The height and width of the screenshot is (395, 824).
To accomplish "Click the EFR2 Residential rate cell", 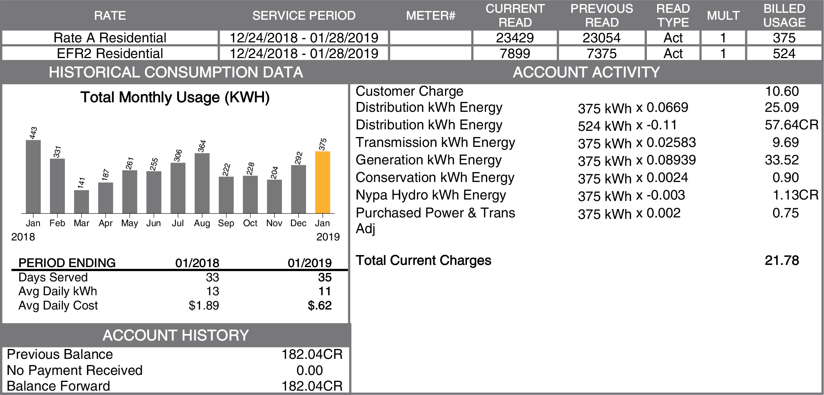I will click(110, 53).
